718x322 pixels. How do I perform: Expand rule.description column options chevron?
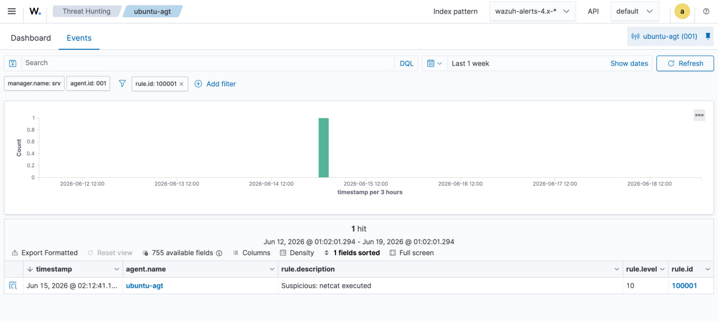pyautogui.click(x=617, y=269)
